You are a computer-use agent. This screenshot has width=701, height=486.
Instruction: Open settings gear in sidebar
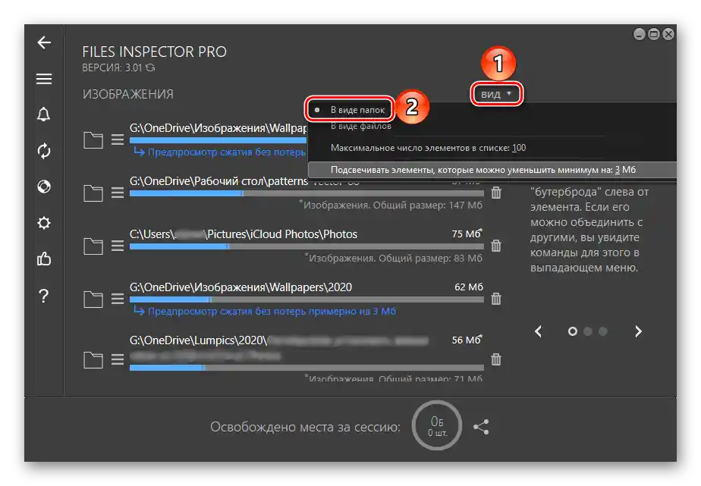44,222
